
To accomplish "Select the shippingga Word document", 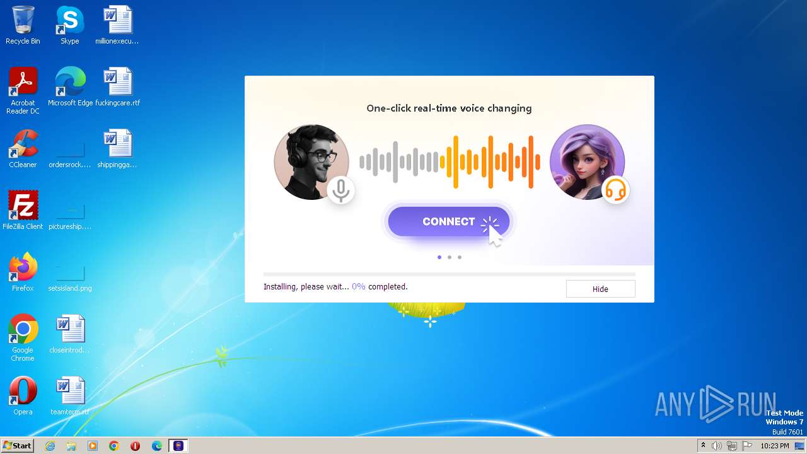I will [117, 149].
